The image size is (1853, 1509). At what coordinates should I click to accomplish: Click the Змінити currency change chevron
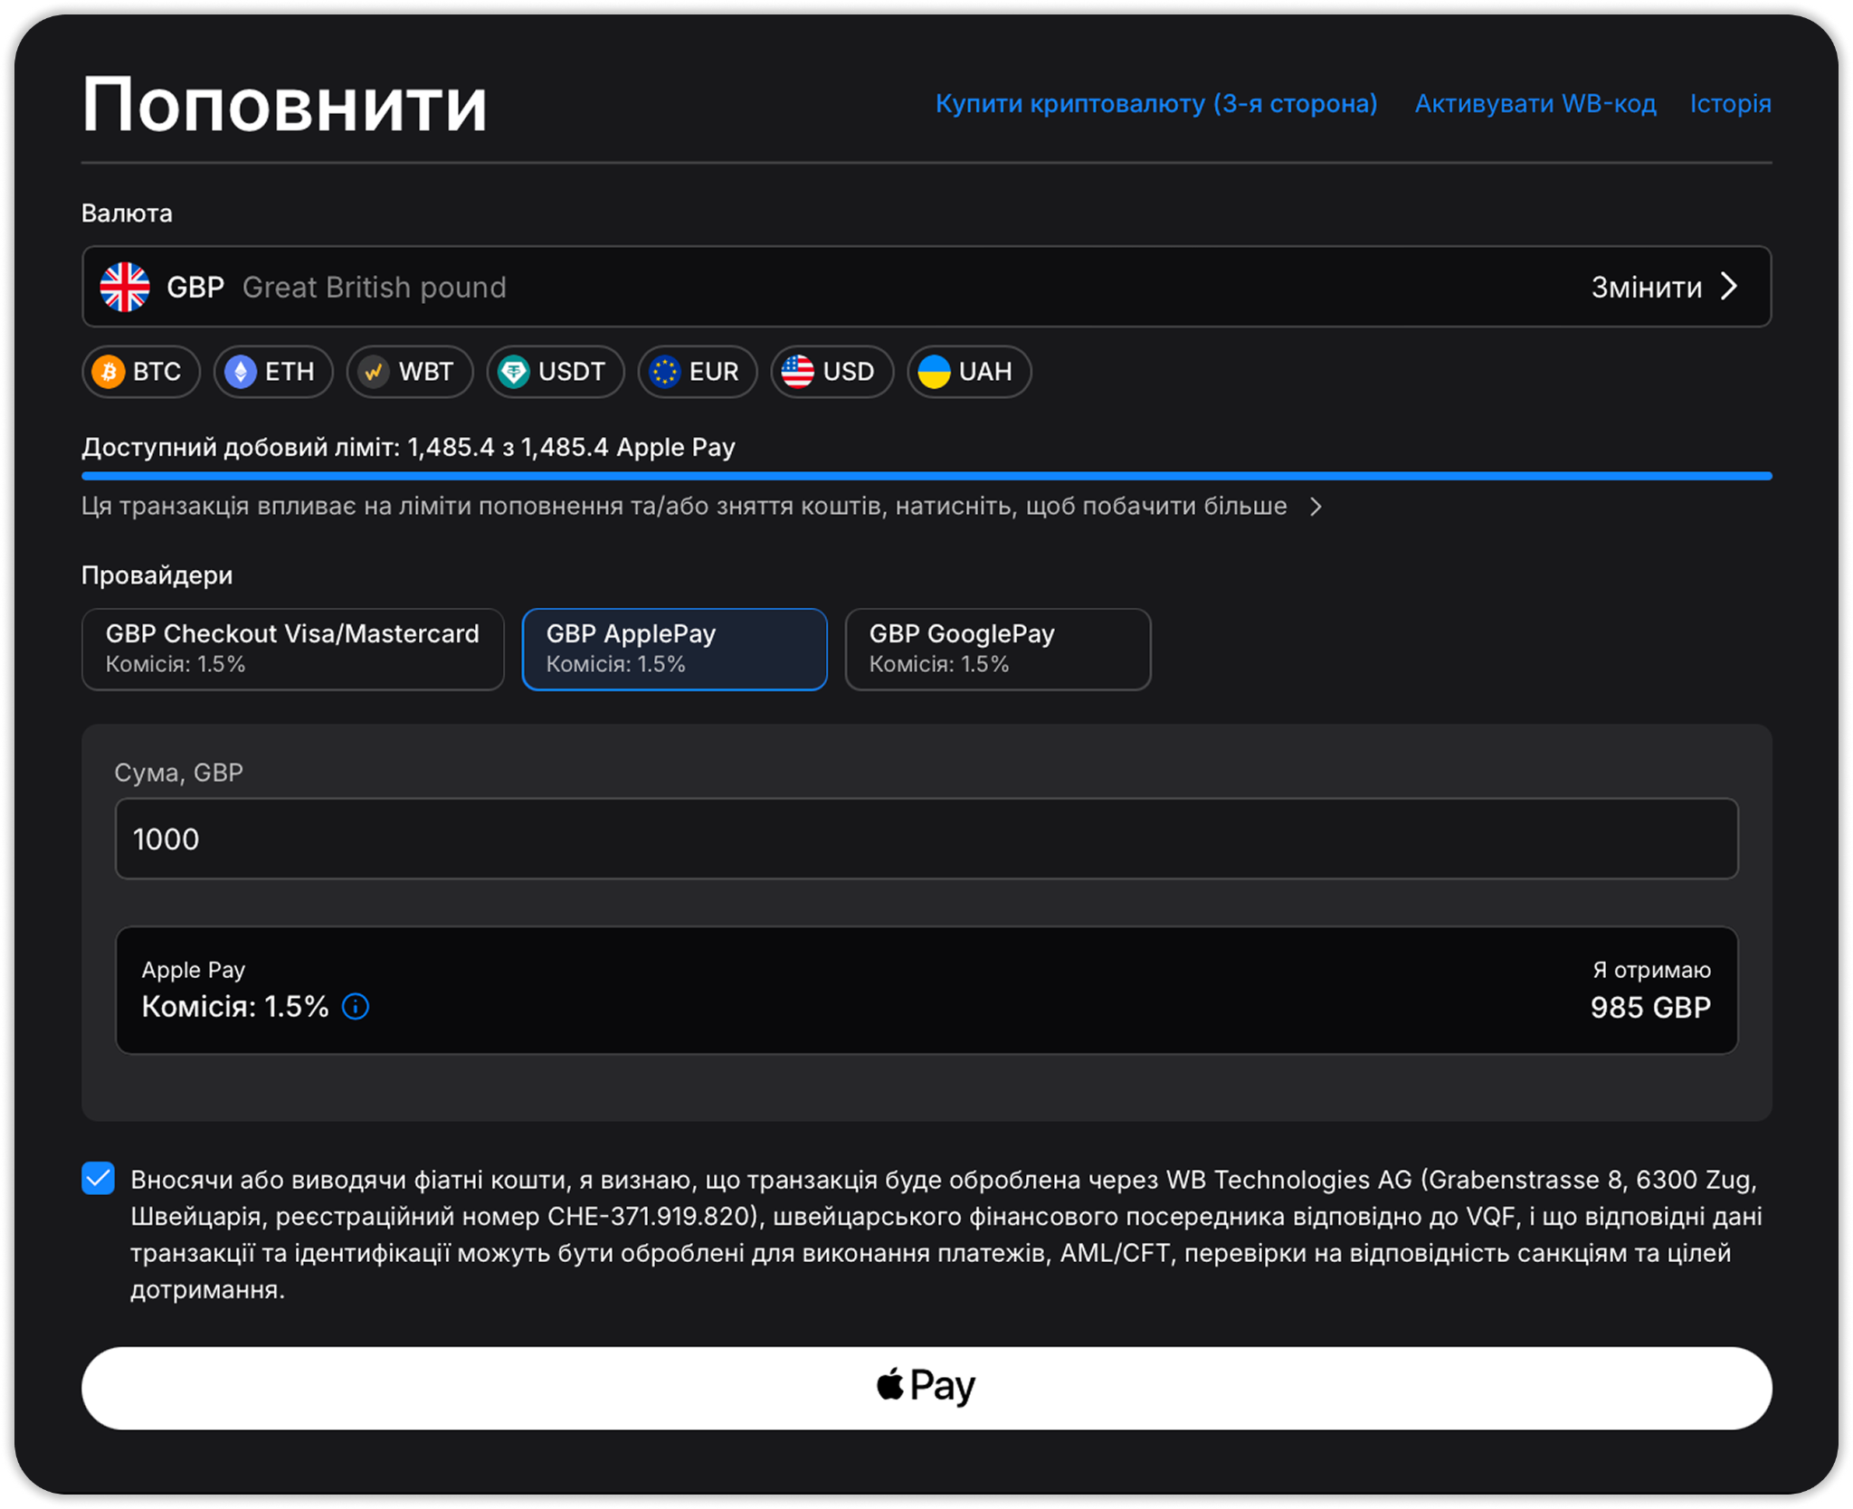coord(1729,287)
